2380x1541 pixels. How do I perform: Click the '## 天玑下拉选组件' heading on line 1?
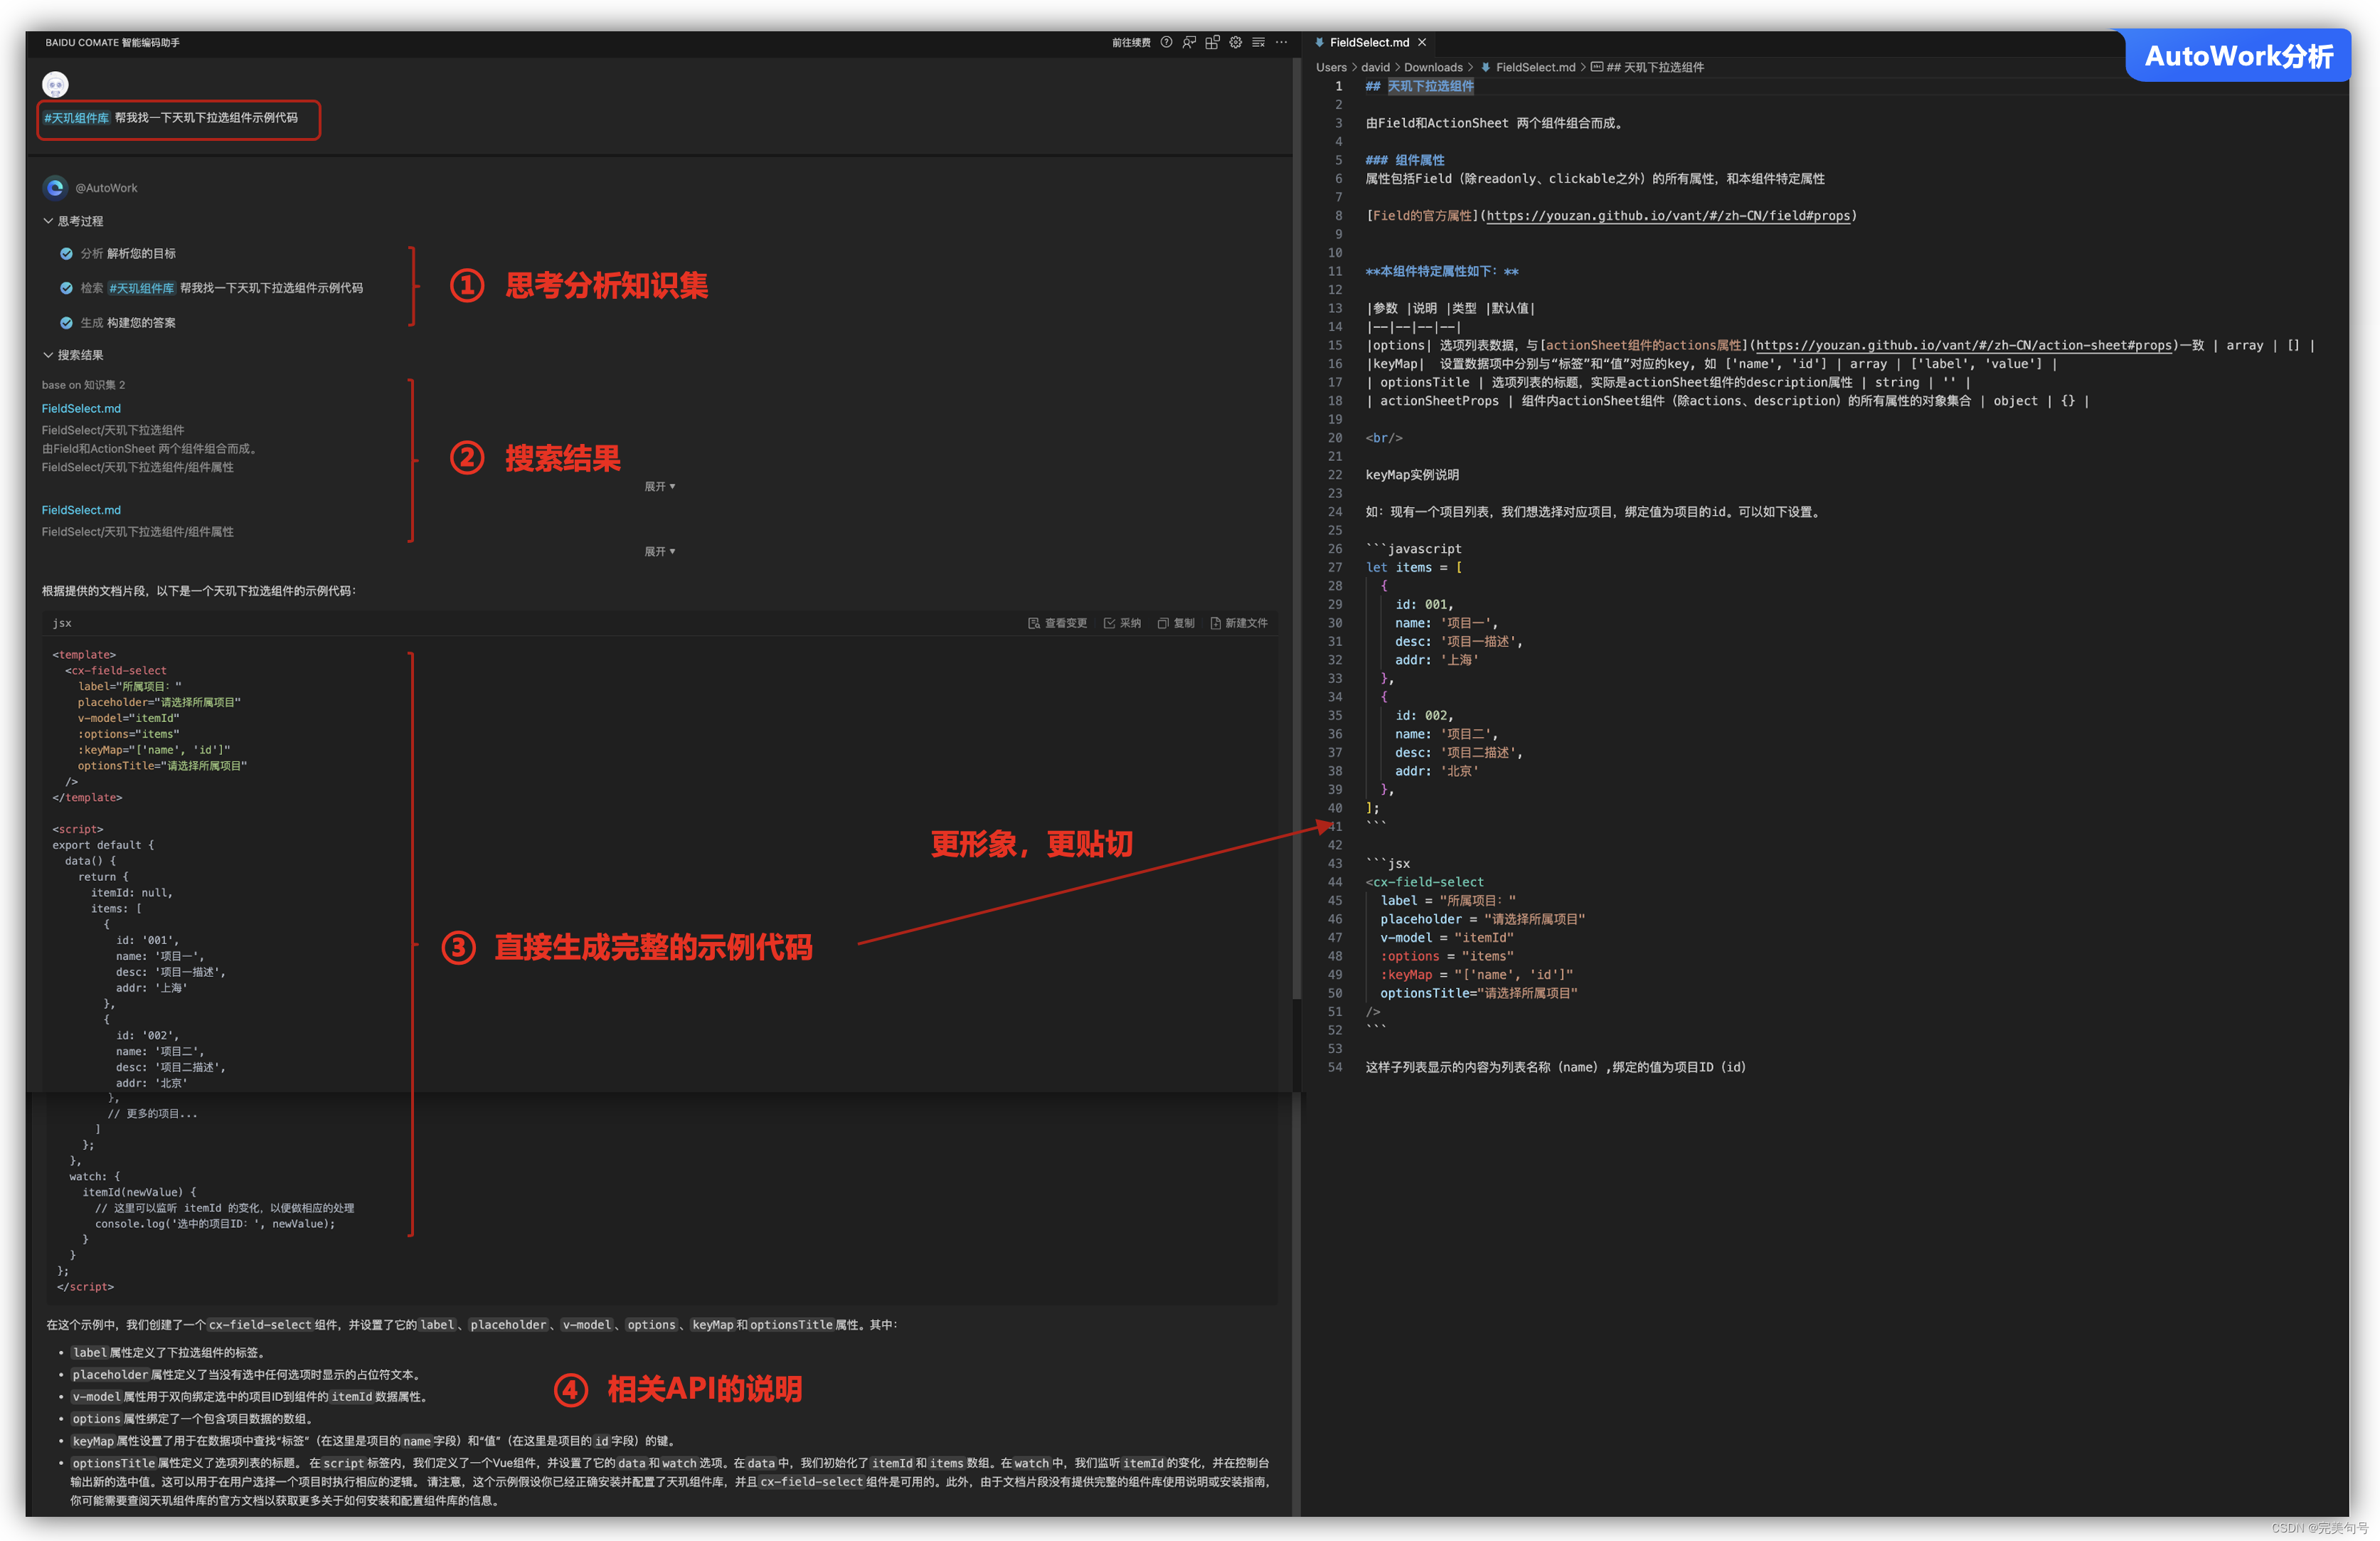(x=1419, y=86)
